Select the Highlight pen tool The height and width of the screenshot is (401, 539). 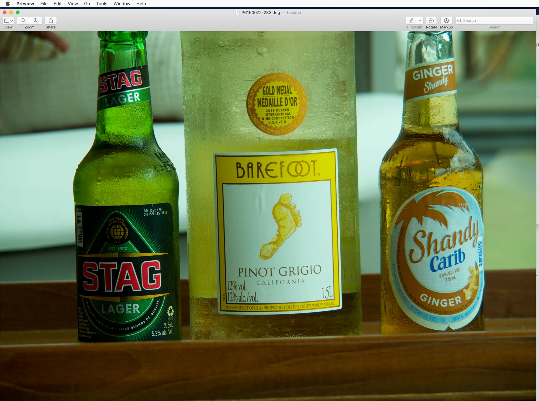click(411, 20)
